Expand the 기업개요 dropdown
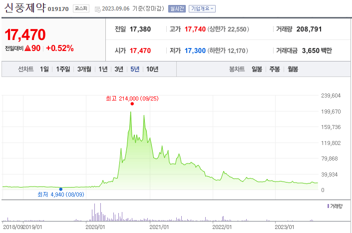Image resolution: width=352 pixels, height=233 pixels. point(202,8)
